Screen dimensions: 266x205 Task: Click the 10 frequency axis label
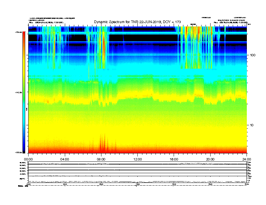point(252,125)
